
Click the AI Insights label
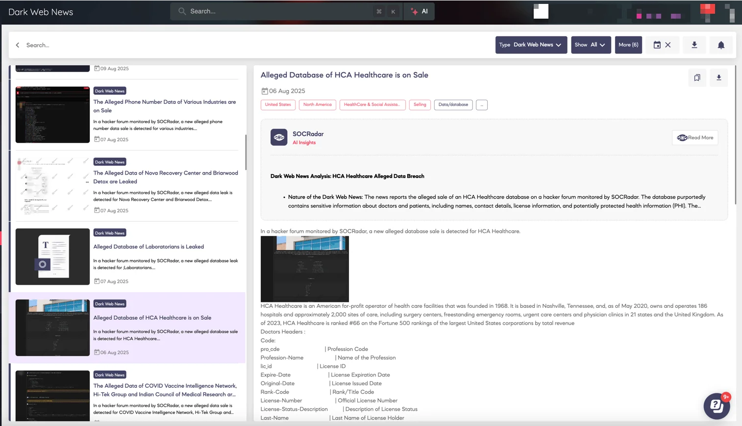(x=304, y=143)
